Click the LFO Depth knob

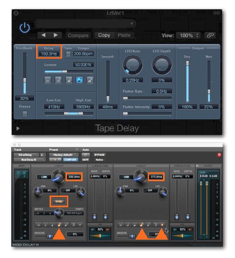click(162, 65)
